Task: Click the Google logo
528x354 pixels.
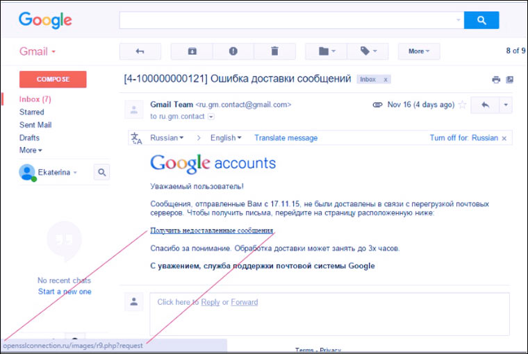Action: (45, 20)
